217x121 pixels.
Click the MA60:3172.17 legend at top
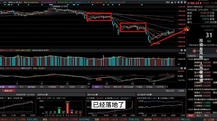click(82, 2)
